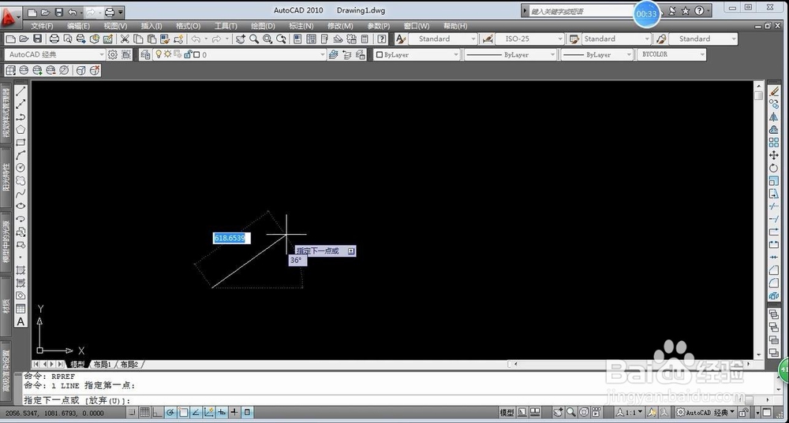This screenshot has height=423, width=789.
Task: Select the Construction line tool
Action: point(21,104)
